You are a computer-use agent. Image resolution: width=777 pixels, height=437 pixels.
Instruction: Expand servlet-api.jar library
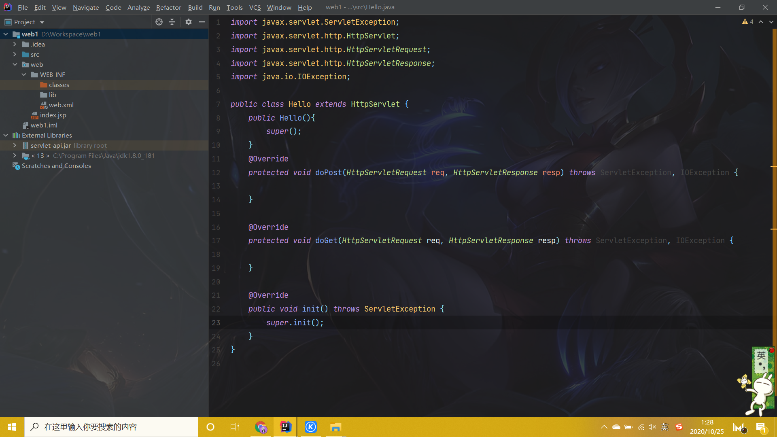15,145
